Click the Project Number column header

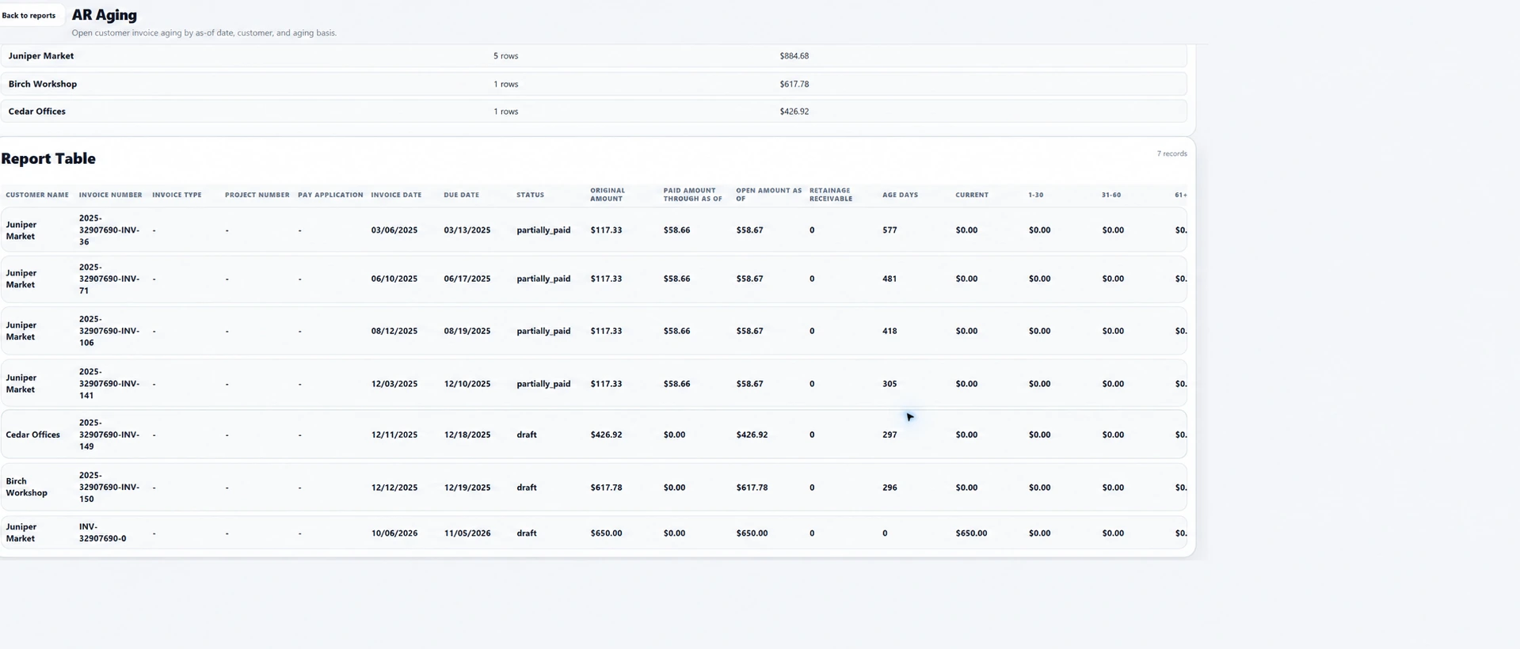pos(257,195)
